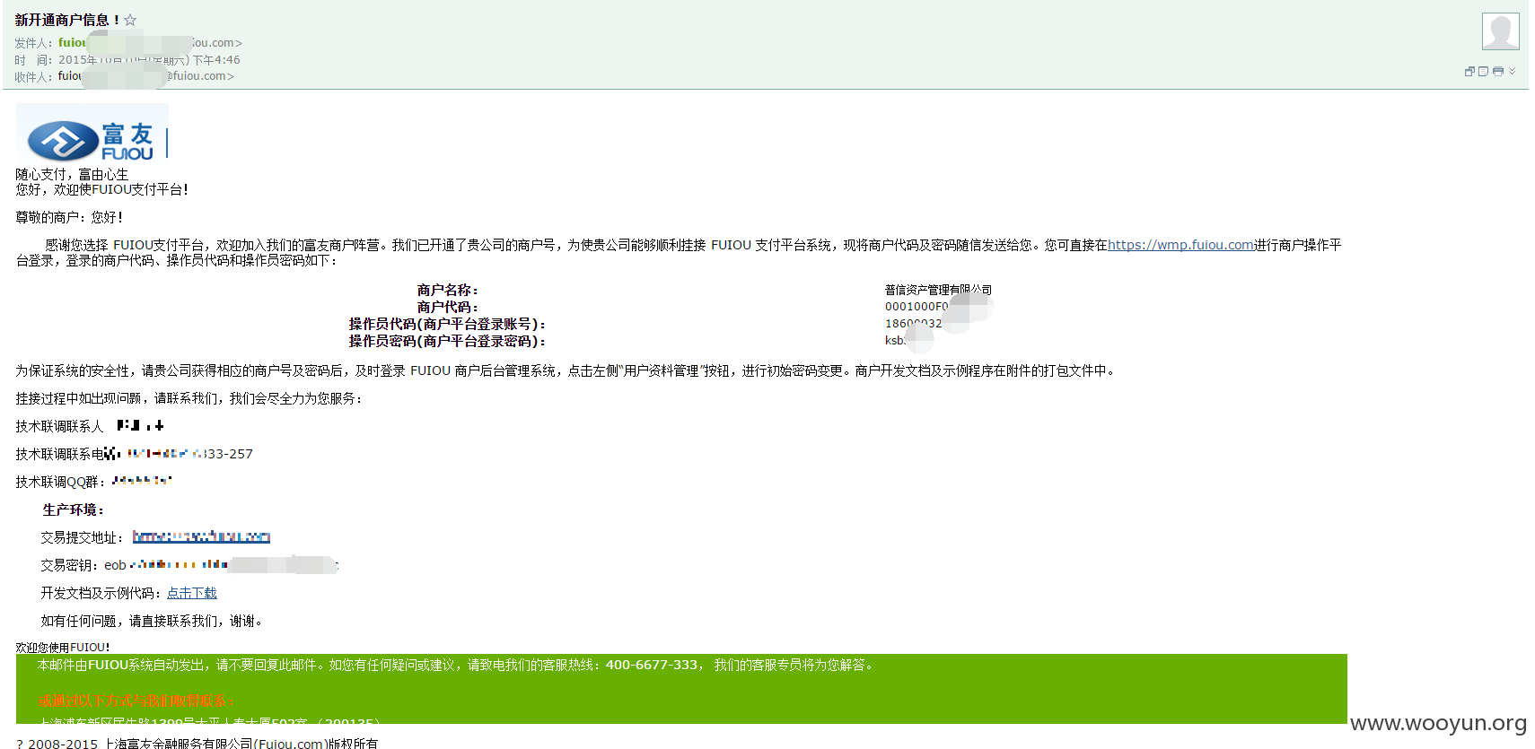Click the 商户名称： label

(x=448, y=290)
